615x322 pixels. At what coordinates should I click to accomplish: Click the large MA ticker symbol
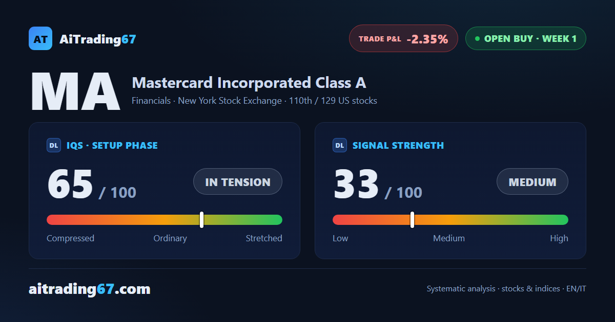click(75, 92)
